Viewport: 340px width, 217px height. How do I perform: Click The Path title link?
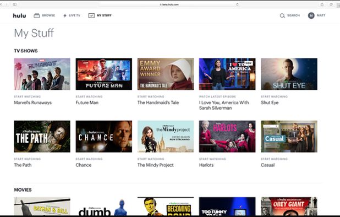[x=23, y=165]
